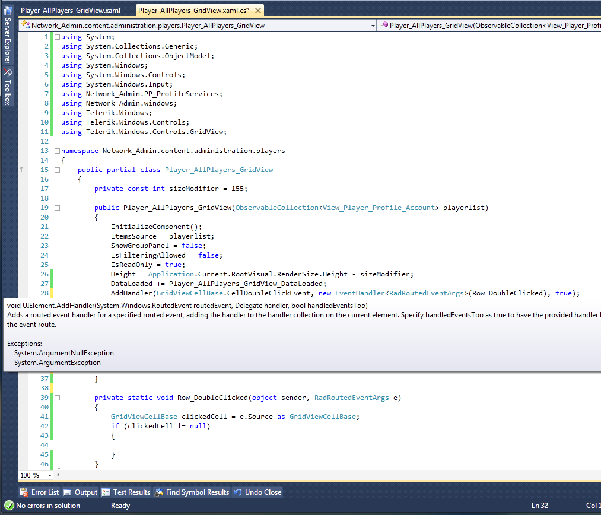Click the green No errors checkmark icon

[9, 506]
